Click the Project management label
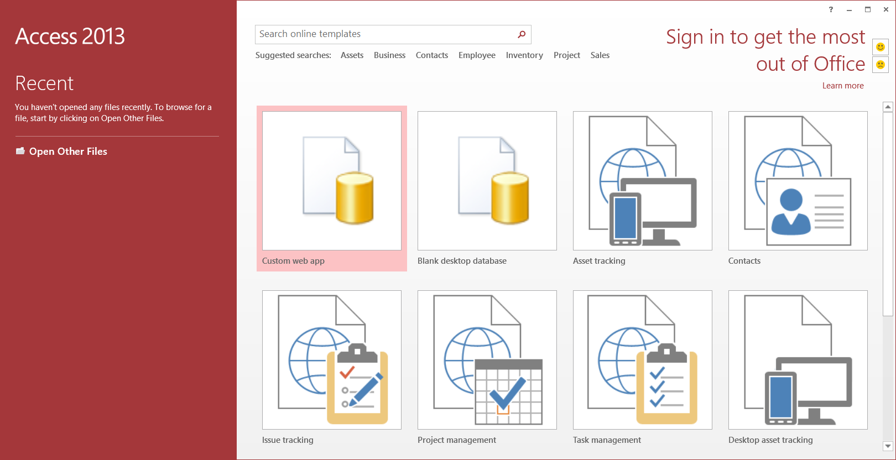 tap(457, 440)
